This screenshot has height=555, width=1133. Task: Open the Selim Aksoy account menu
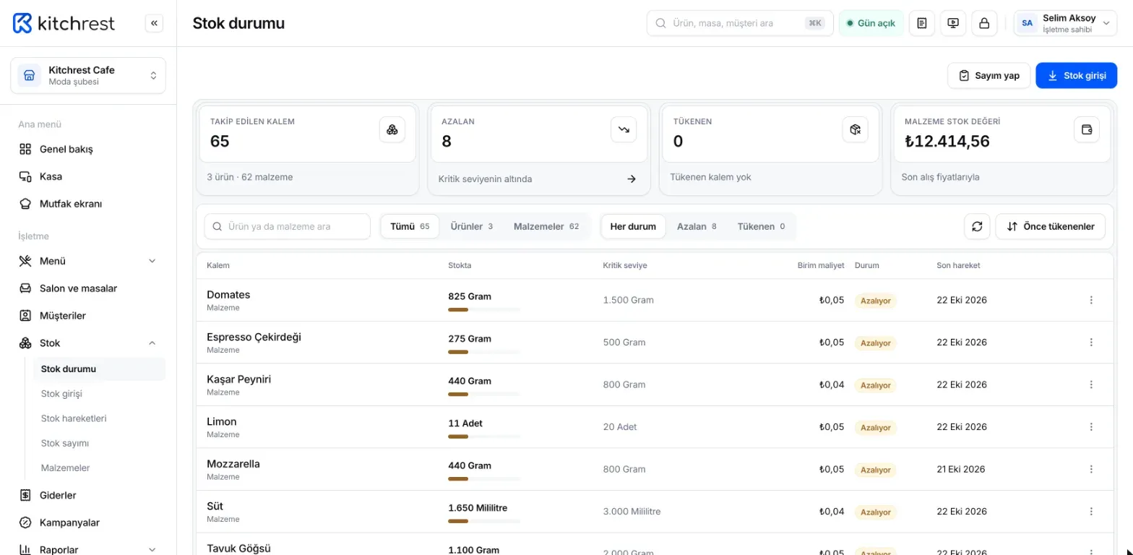click(x=1065, y=23)
